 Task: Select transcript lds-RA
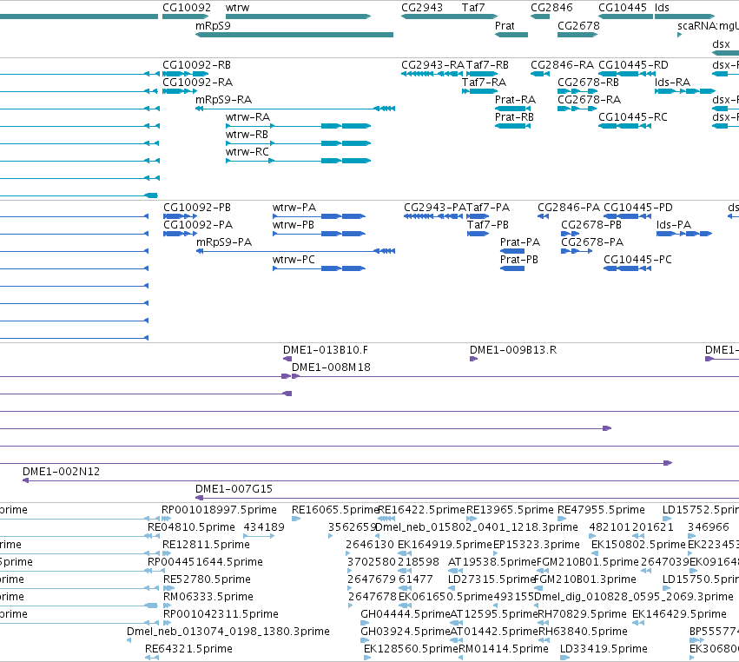672,83
